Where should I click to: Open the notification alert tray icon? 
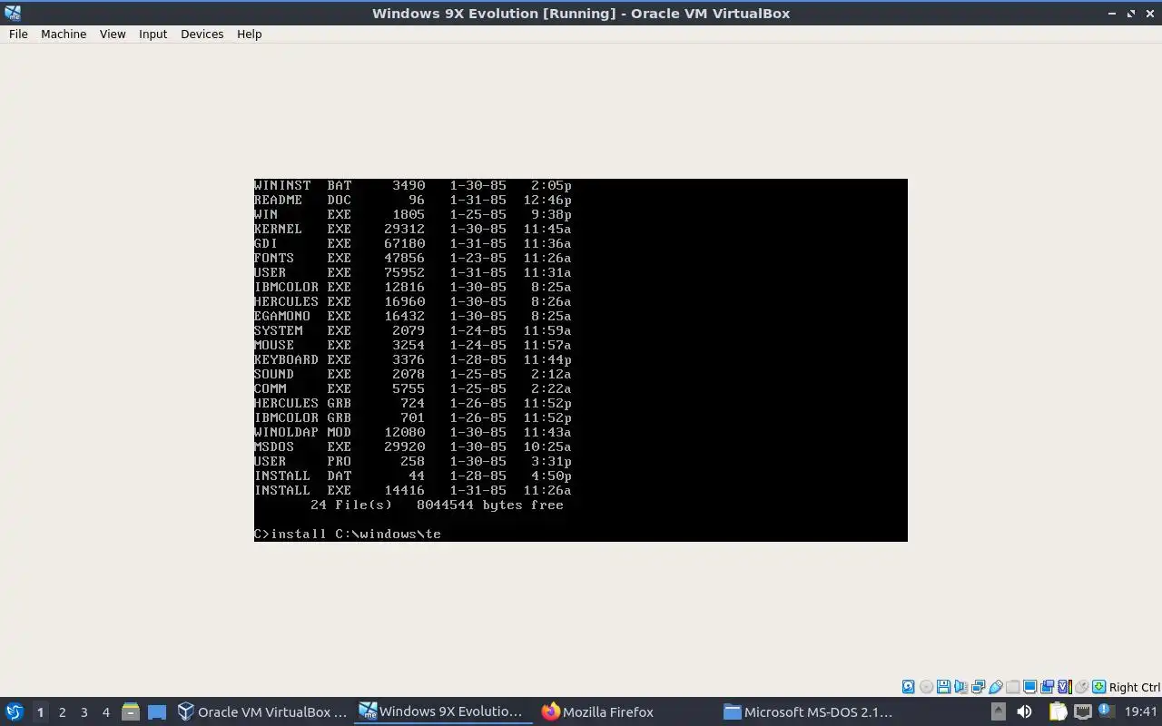click(x=1106, y=711)
